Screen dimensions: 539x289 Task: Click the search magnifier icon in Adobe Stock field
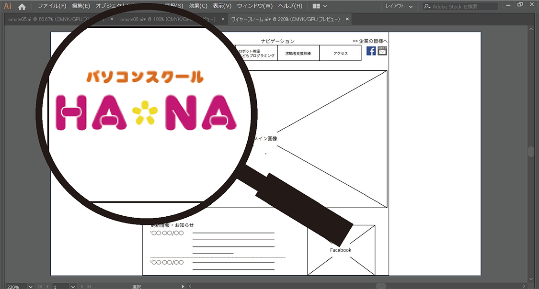click(x=427, y=6)
